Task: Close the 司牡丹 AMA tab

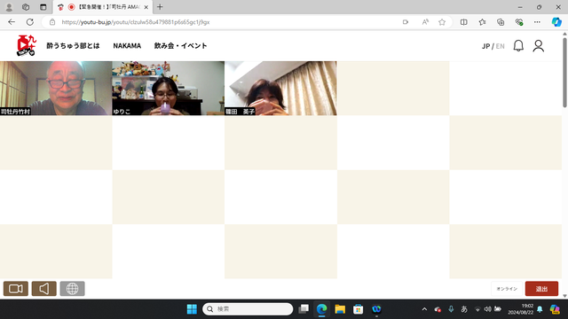Action: pyautogui.click(x=146, y=7)
